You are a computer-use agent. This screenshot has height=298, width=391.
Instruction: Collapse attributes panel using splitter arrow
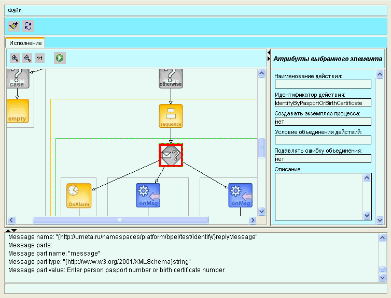click(x=269, y=53)
